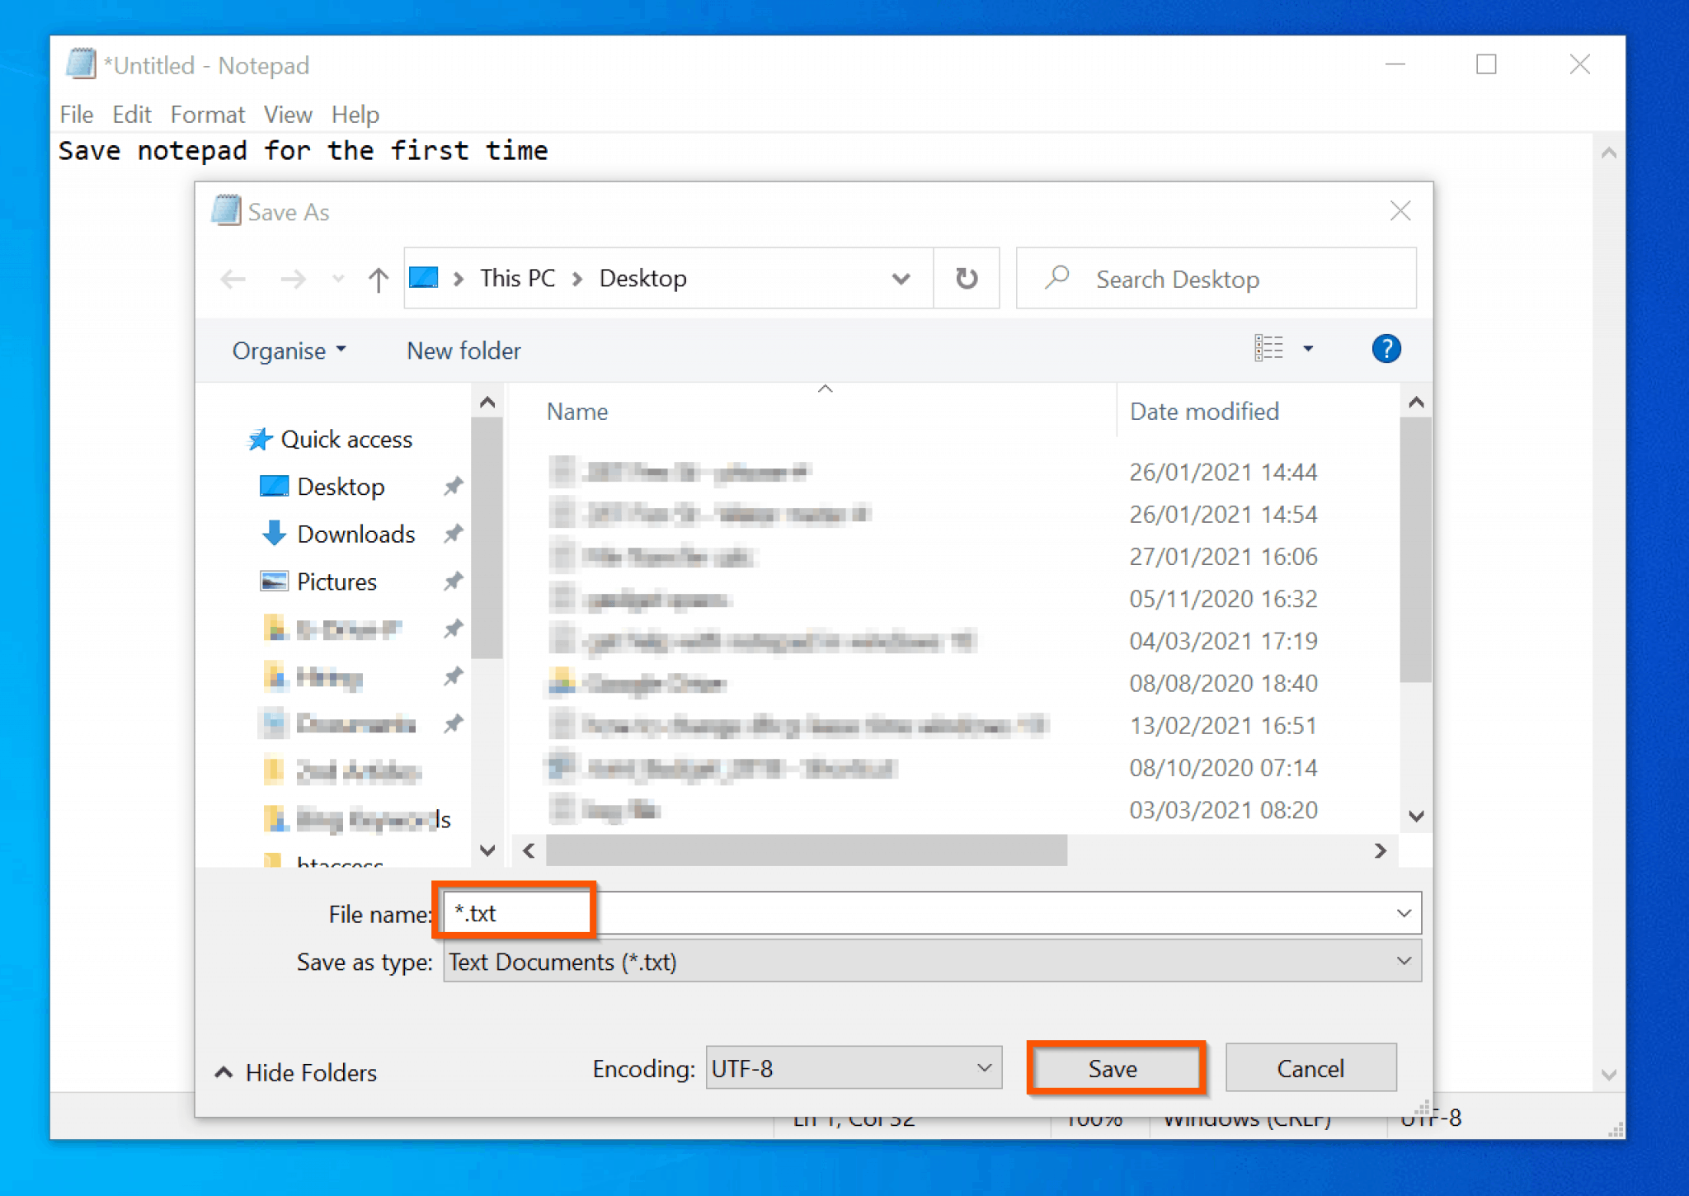Open Notepad View menu
1689x1196 pixels.
pos(288,115)
